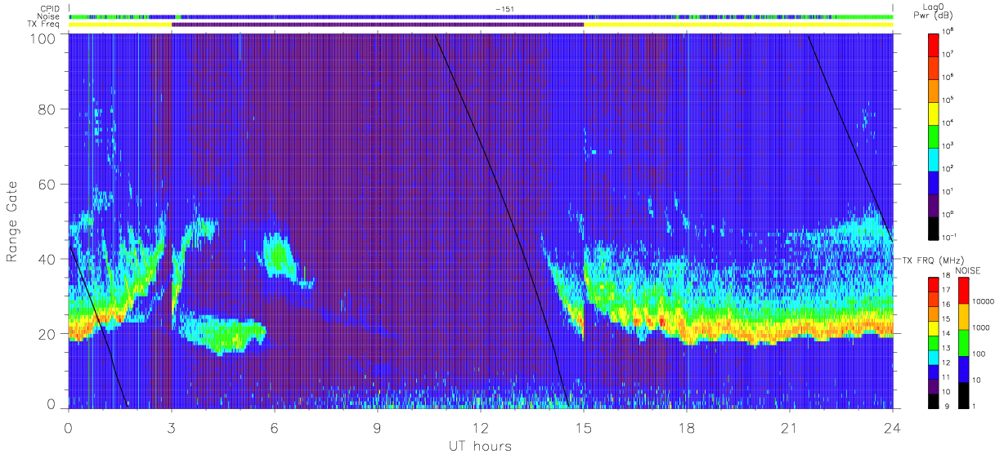Click the yellow 14-15 MHz segment of TX FRQ colorbar
The image size is (1004, 463).
pyautogui.click(x=934, y=328)
